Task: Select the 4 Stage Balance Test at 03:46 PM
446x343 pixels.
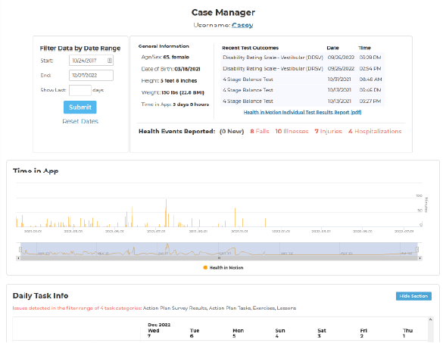Action: coord(302,90)
